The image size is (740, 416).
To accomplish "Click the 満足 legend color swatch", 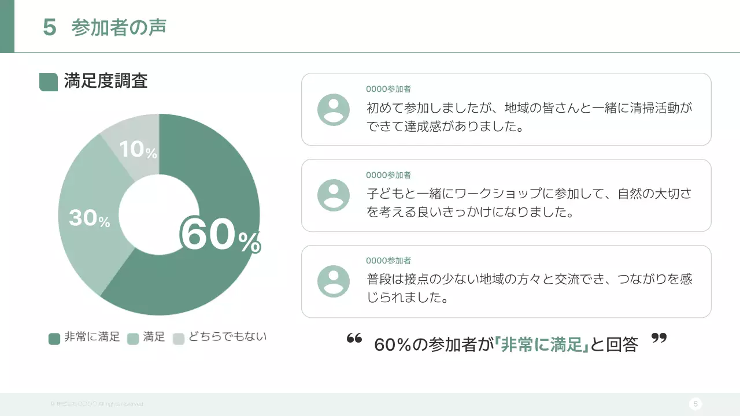I will [x=133, y=339].
